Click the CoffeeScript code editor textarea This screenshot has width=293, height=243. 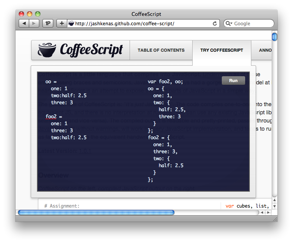[89, 132]
